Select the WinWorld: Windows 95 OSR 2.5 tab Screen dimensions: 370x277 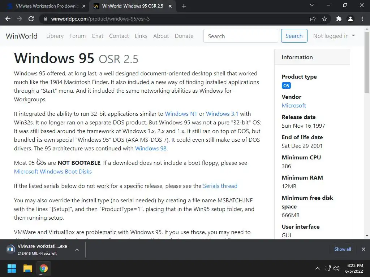point(132,6)
